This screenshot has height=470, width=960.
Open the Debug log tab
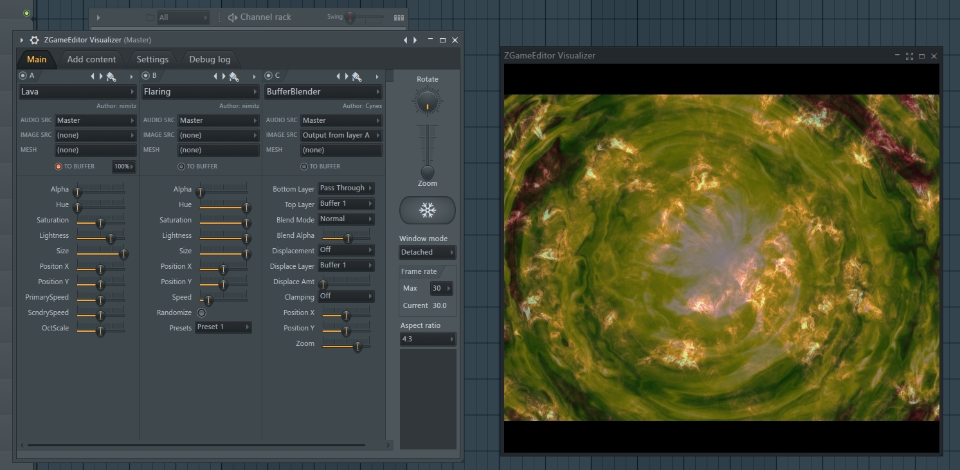pyautogui.click(x=210, y=59)
